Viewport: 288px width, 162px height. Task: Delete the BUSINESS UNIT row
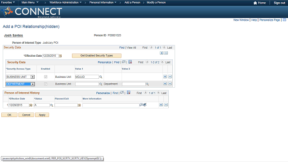click(170, 76)
